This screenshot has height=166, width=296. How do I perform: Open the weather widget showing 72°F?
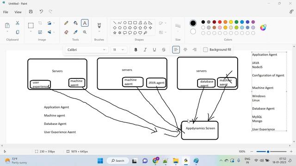(16, 161)
